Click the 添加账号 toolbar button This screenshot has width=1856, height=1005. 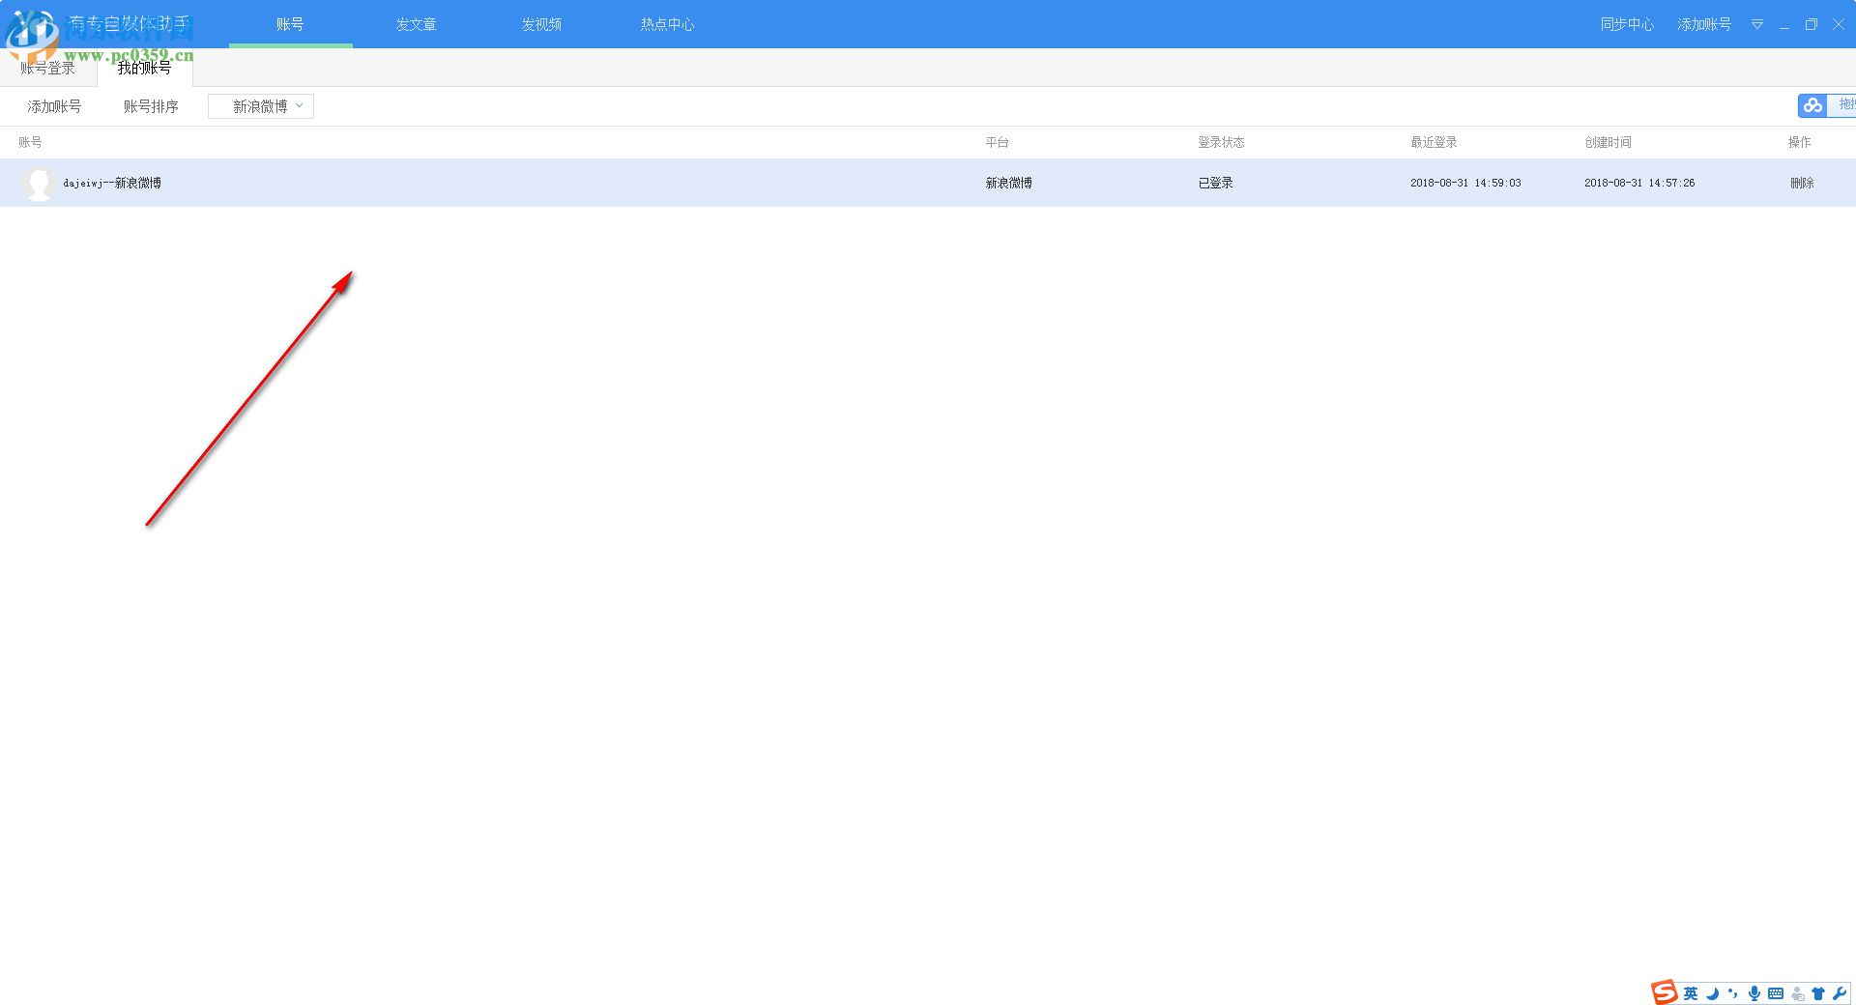[x=54, y=106]
